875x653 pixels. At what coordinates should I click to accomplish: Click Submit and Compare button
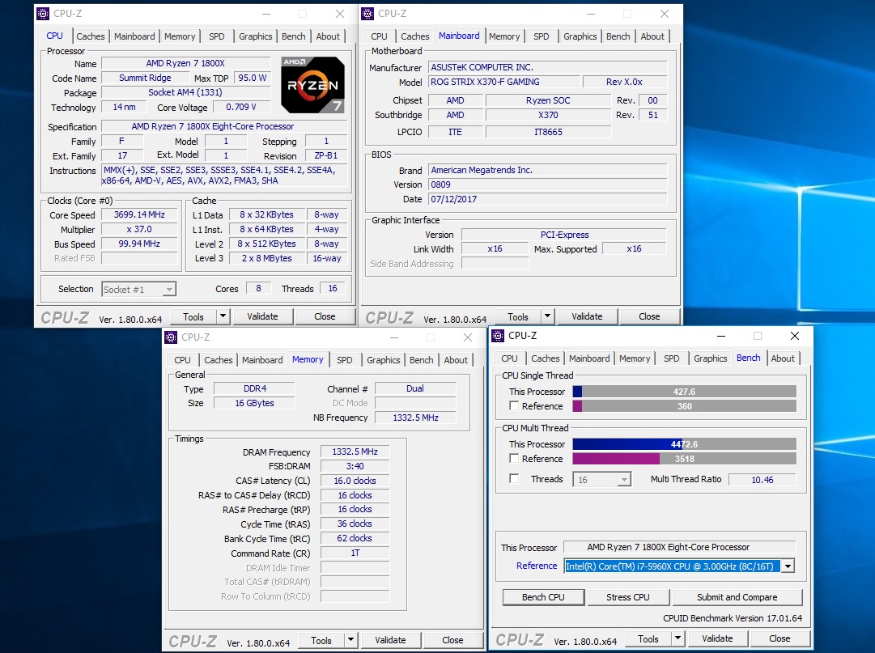click(737, 597)
